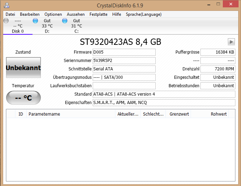Click the Gut status text above D:
The height and width of the screenshot is (186, 241).
click(x=47, y=21)
